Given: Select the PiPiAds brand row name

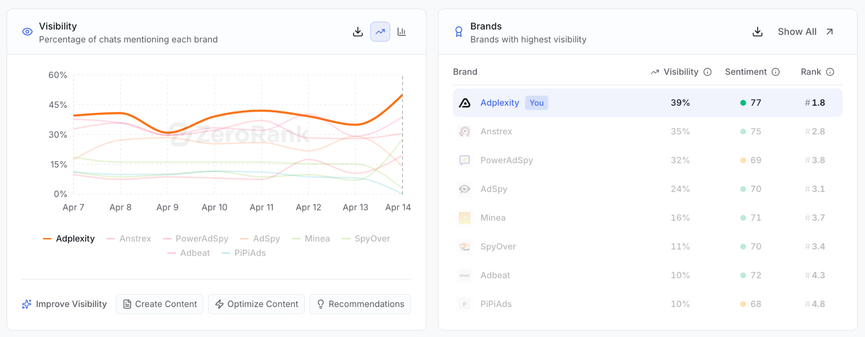Looking at the screenshot, I should point(496,304).
